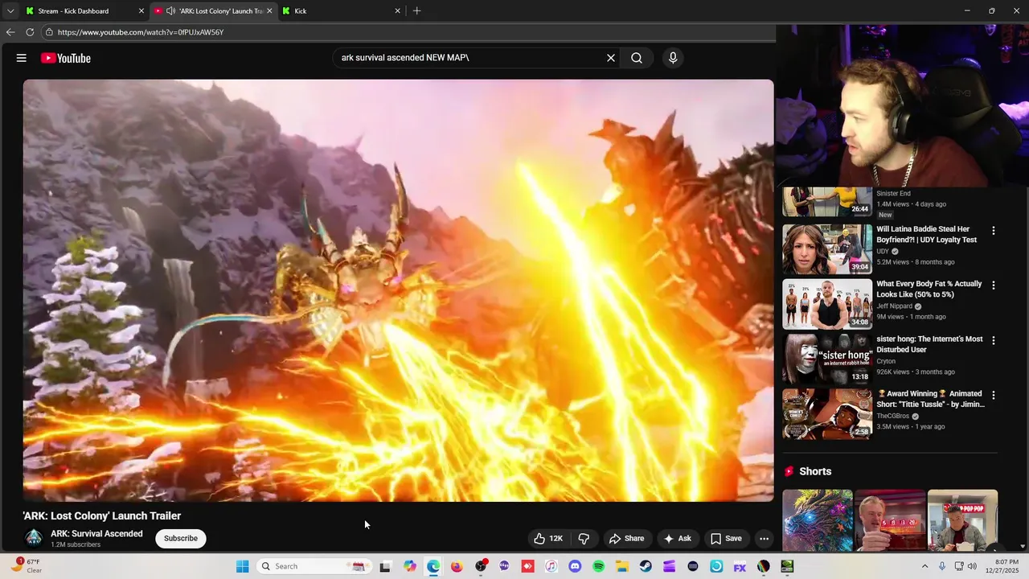Open the browser tab list dropdown
Screen dimensions: 1029x579
click(x=10, y=11)
